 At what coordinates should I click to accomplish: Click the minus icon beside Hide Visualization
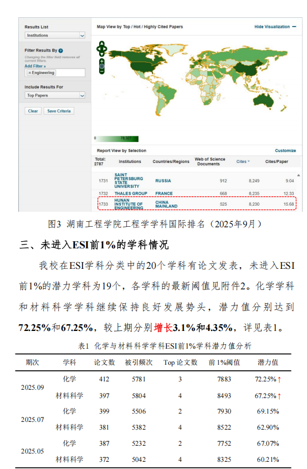(294, 27)
